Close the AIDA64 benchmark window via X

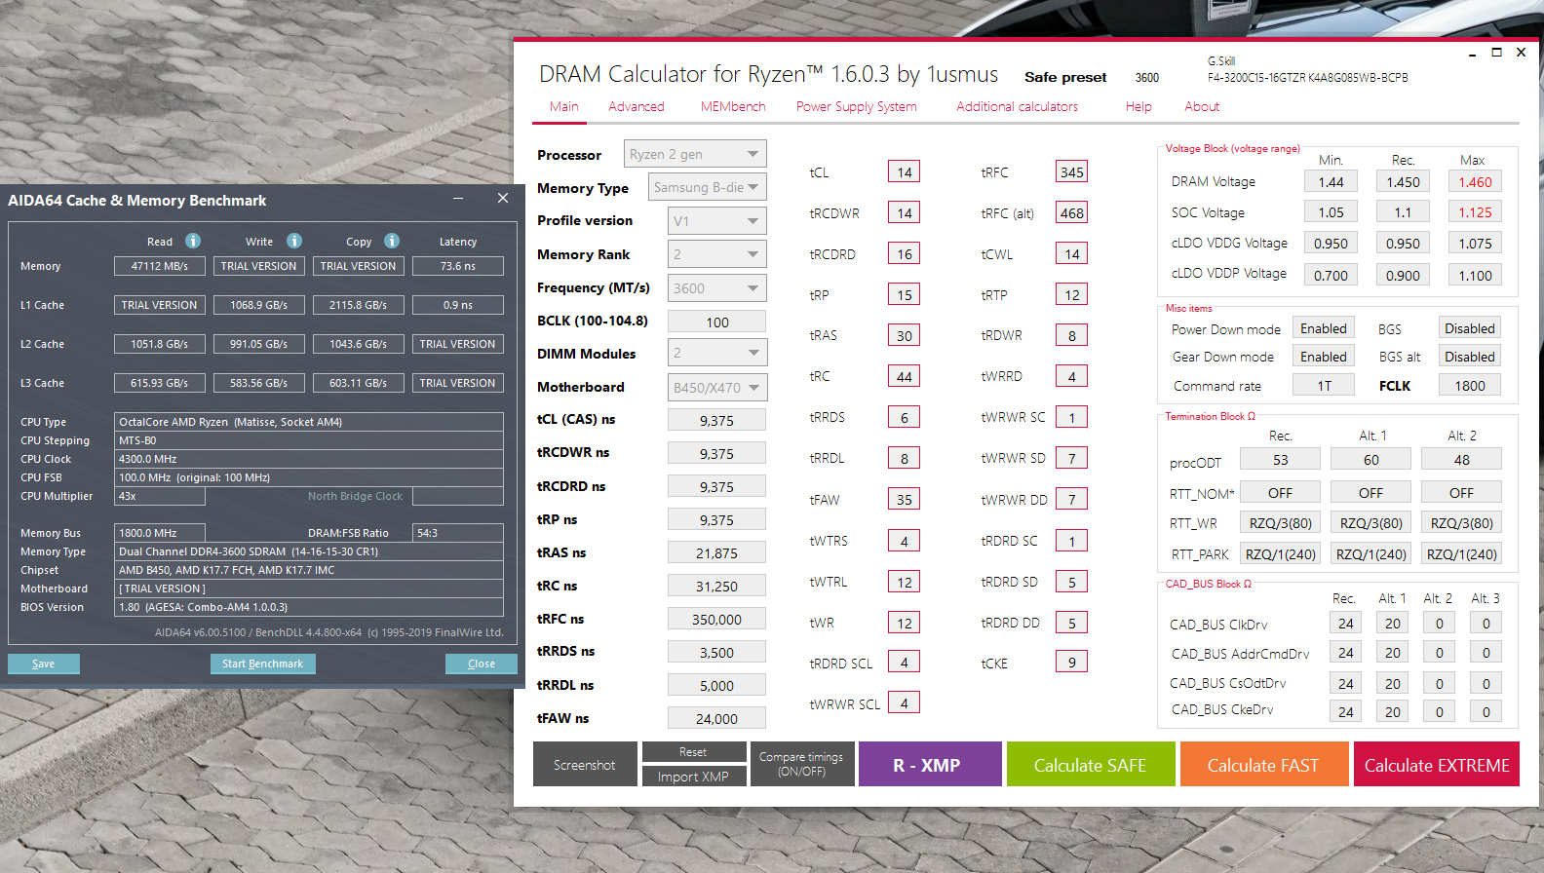(503, 198)
